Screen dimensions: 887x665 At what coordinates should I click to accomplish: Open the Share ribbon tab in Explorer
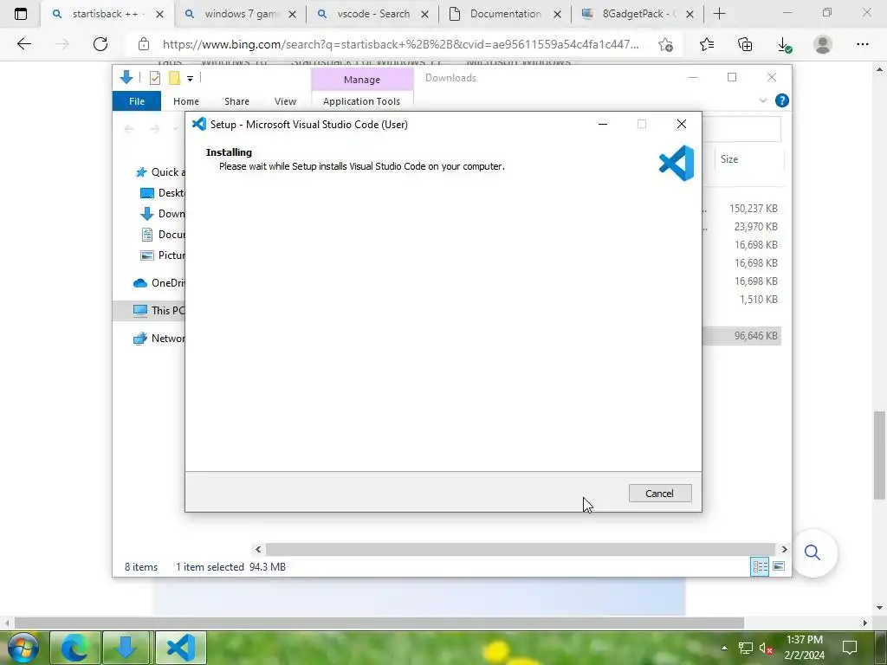236,101
